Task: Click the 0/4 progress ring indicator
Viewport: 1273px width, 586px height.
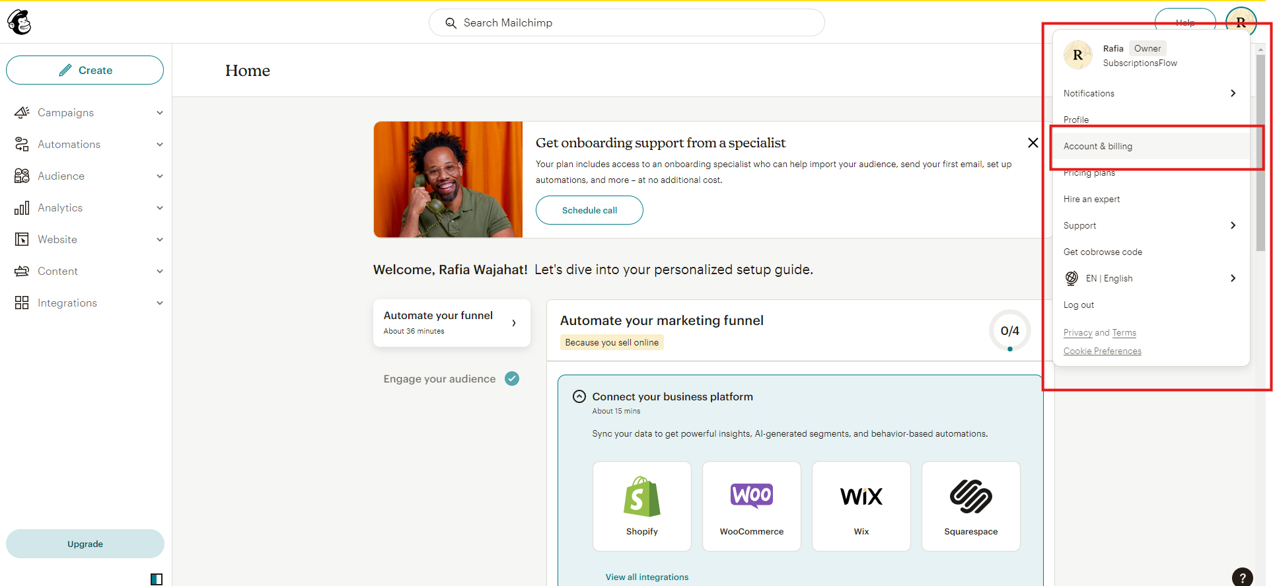Action: pyautogui.click(x=1009, y=330)
